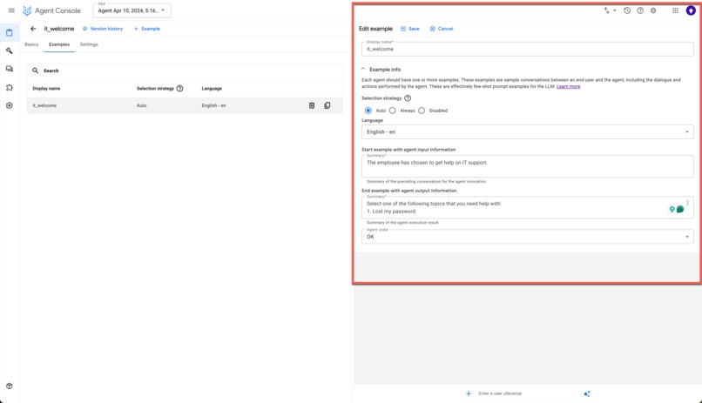Click the Display name column header
Viewport: 702px width, 403px height.
(x=46, y=89)
